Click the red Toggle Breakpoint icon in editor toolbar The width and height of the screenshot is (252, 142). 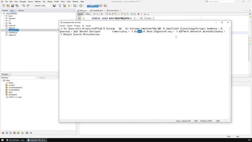138,14
